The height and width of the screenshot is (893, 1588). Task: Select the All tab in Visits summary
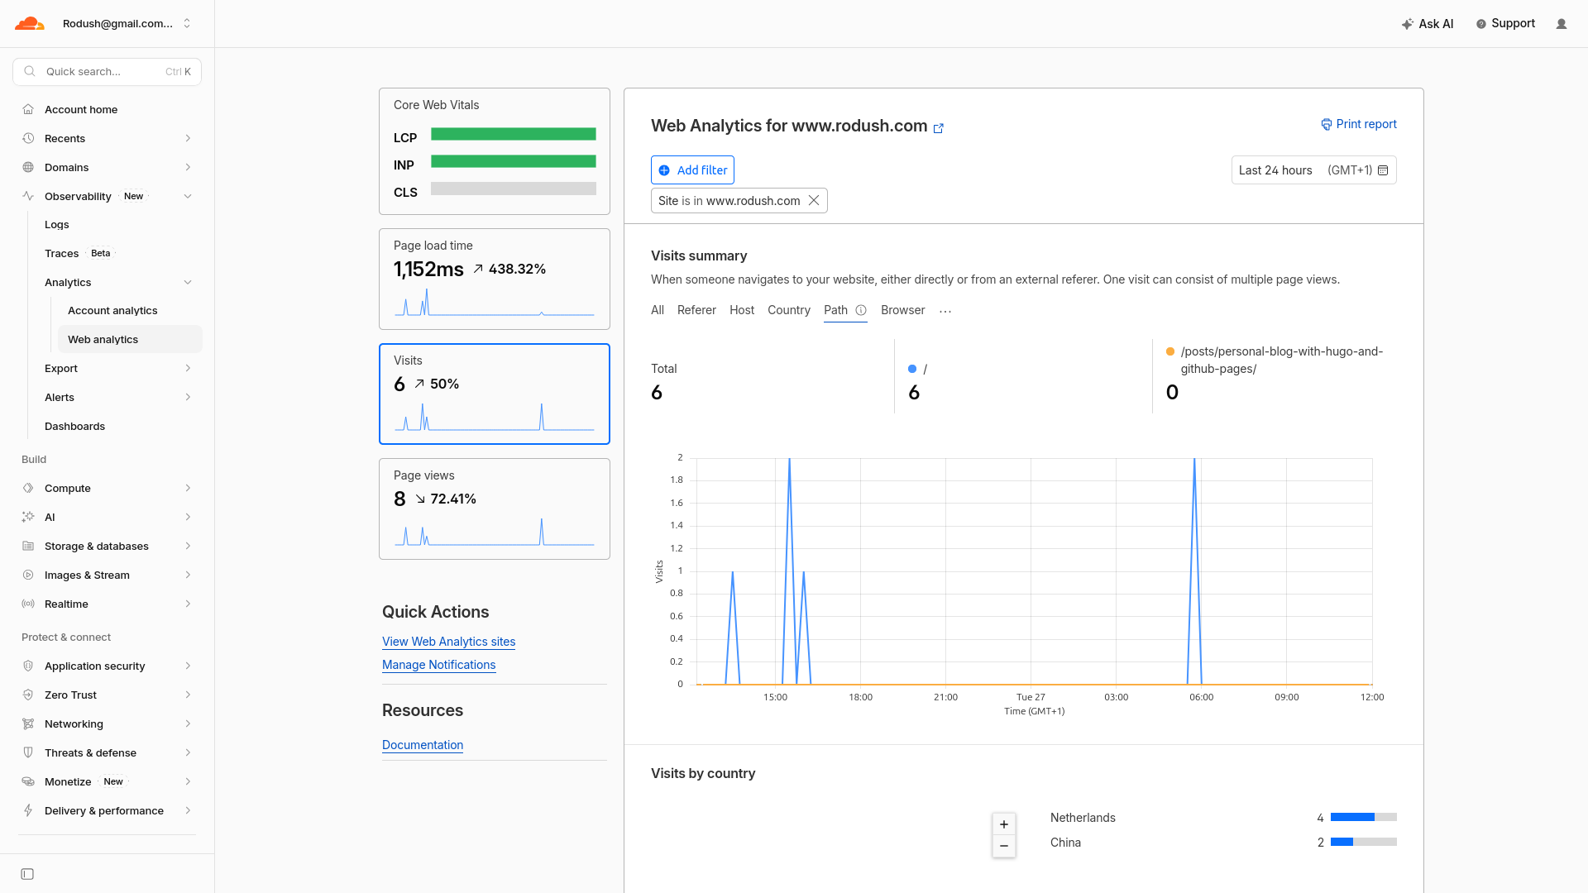(x=658, y=310)
